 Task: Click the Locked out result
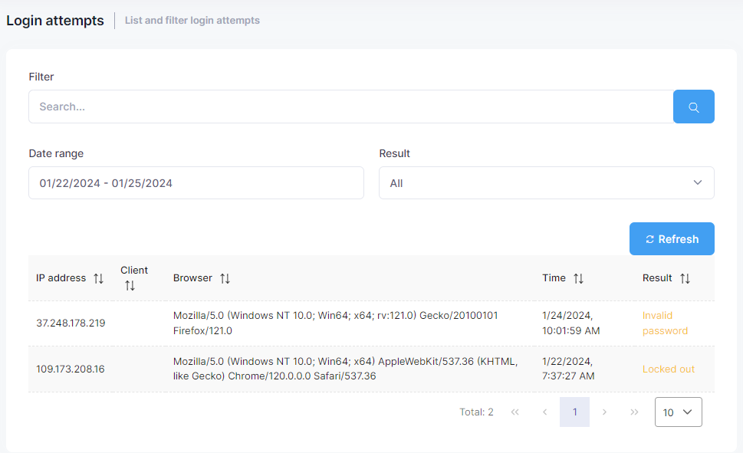pyautogui.click(x=668, y=369)
